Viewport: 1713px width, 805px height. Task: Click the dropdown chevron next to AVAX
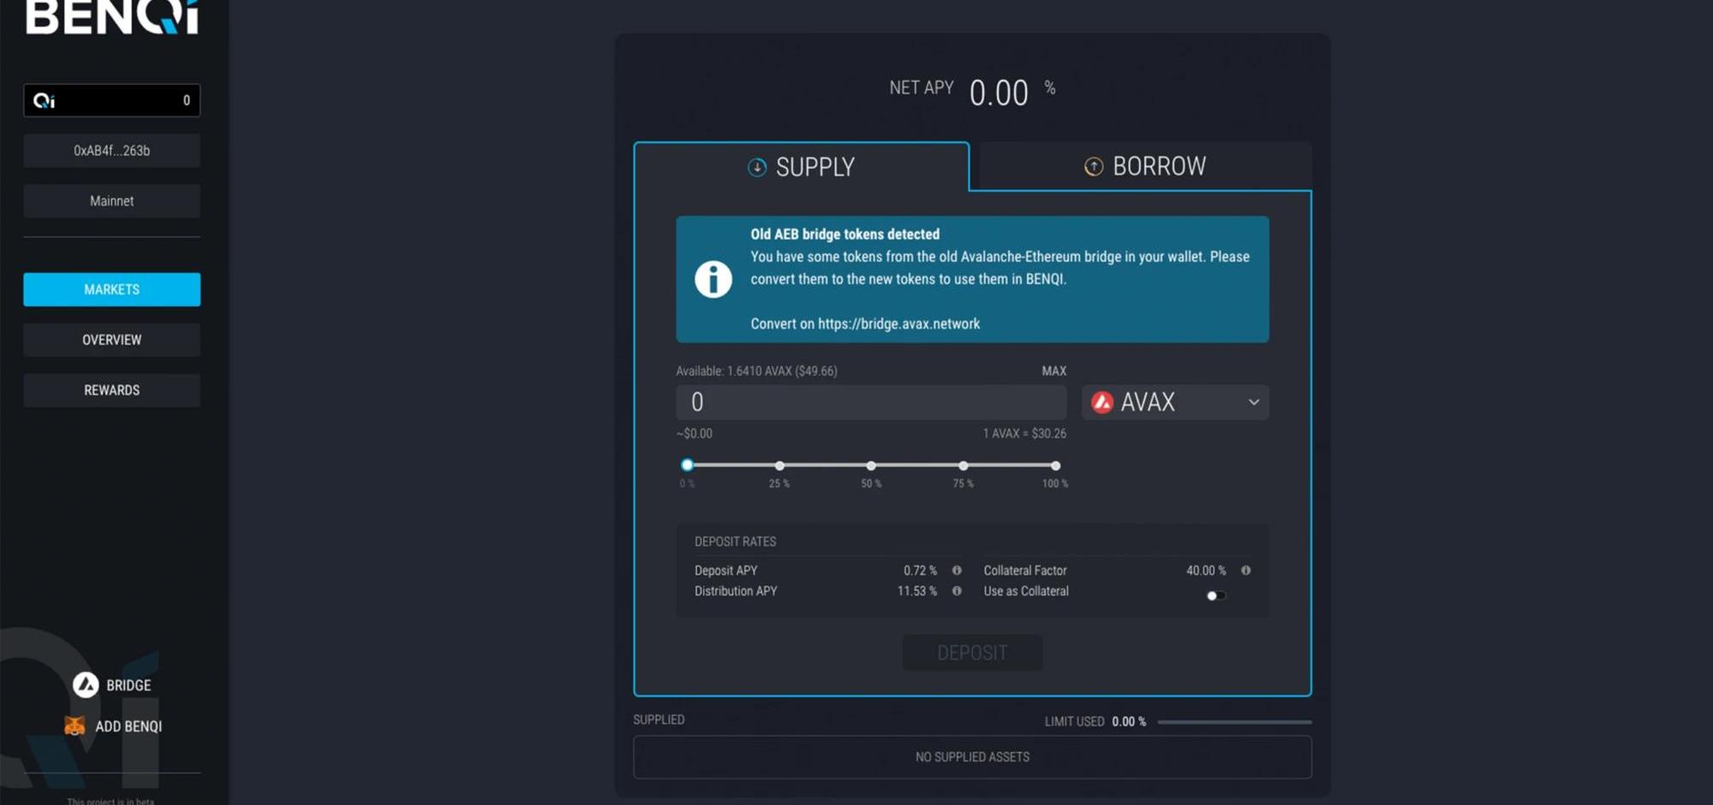click(1254, 402)
